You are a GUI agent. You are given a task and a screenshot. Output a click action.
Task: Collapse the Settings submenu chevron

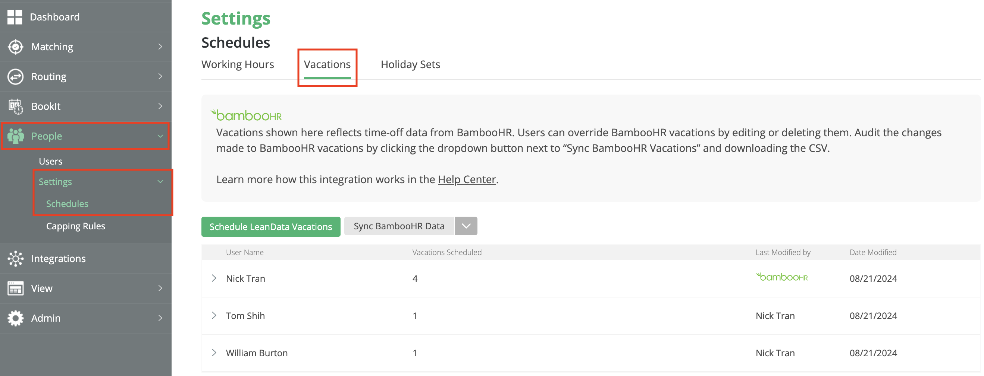pos(160,182)
